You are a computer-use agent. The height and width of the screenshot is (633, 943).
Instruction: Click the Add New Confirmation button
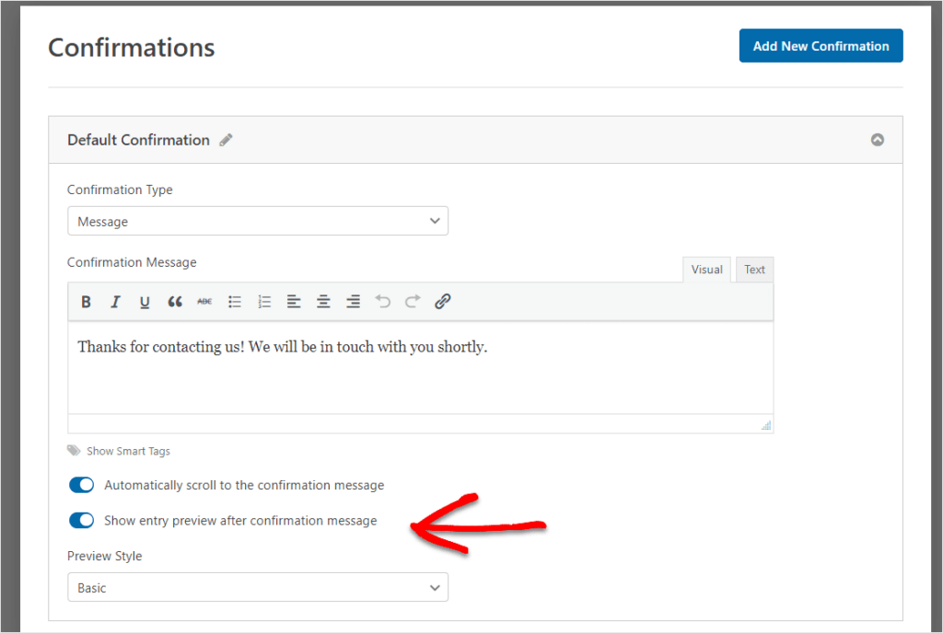click(821, 45)
